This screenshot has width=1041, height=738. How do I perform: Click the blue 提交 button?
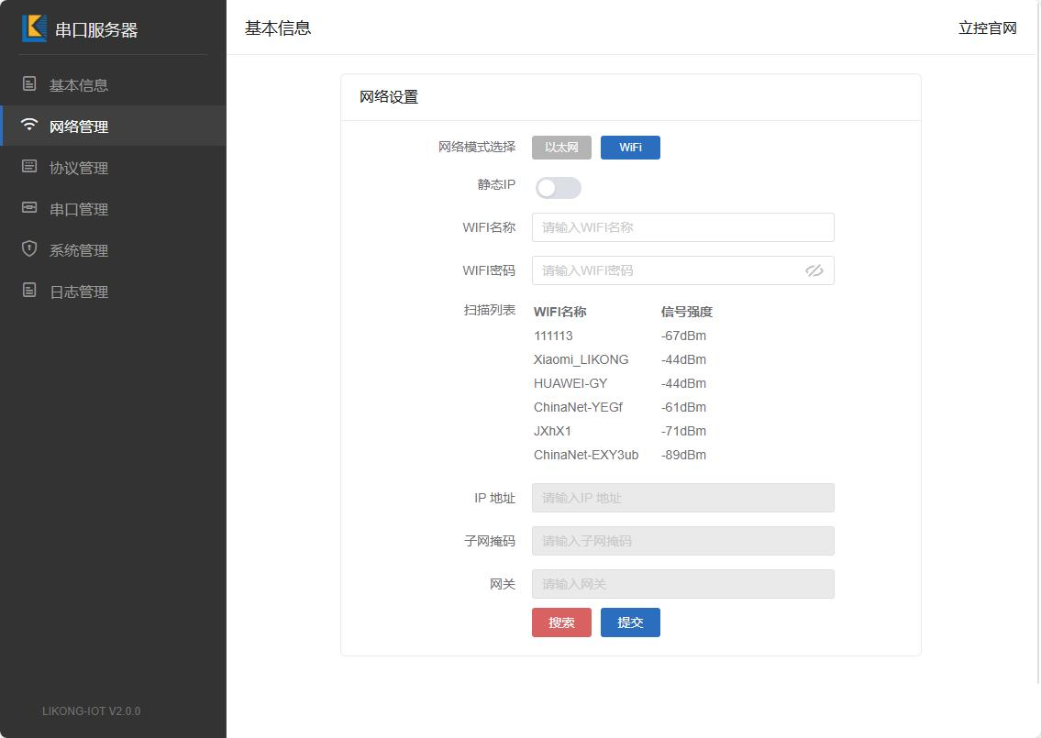coord(631,622)
